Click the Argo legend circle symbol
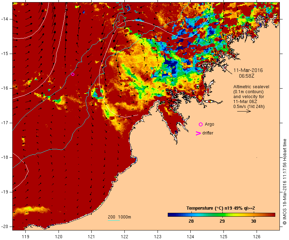This screenshot has width=289, height=240. 201,125
